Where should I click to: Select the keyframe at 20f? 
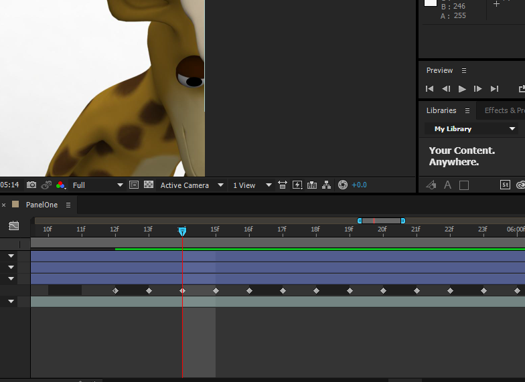[383, 290]
